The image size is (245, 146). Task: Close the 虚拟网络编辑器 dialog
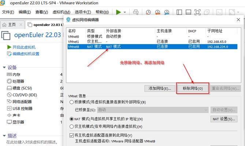click(238, 20)
